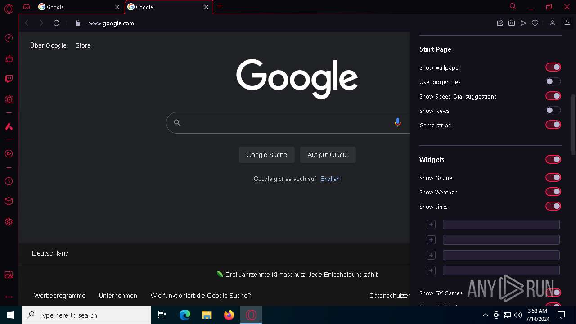Enable the Show News toggle
Viewport: 576px width, 324px height.
(553, 111)
